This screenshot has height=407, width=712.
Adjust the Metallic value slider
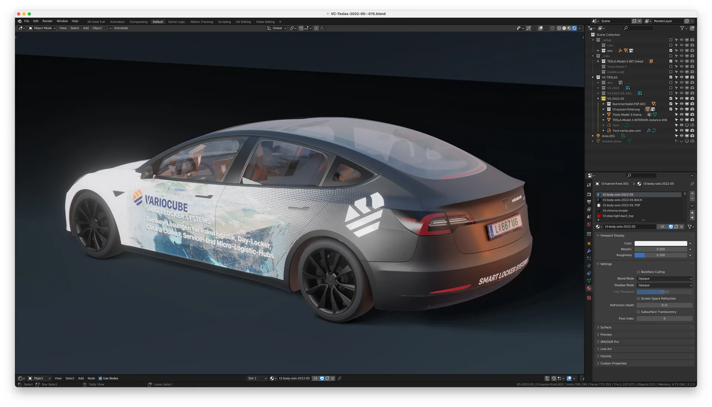(660, 249)
